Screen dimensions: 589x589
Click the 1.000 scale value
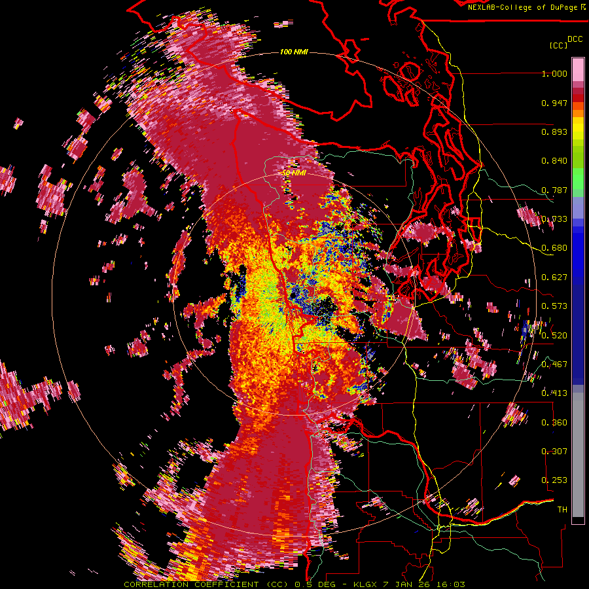point(554,73)
